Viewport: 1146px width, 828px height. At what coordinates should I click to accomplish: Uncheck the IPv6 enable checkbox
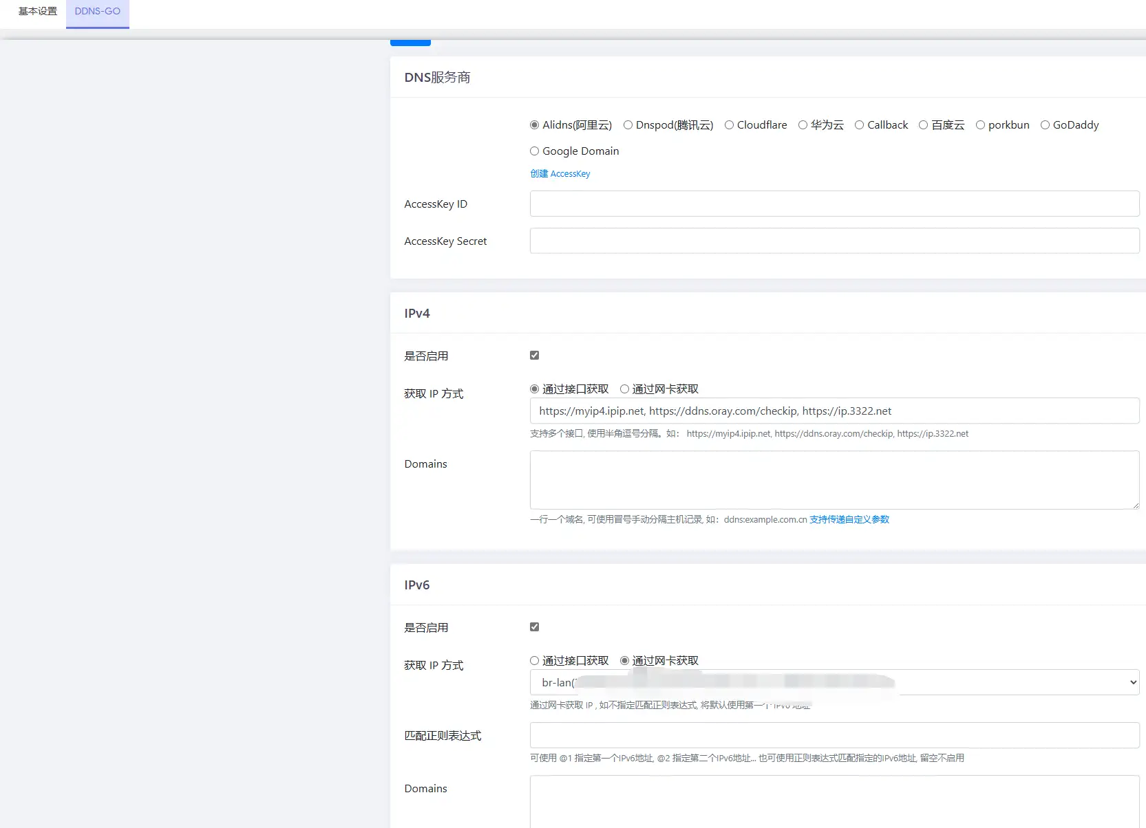click(535, 627)
